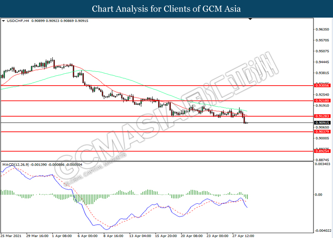333x238 pixels.
Task: Click the 0.88745 price axis value
Action: click(322, 160)
